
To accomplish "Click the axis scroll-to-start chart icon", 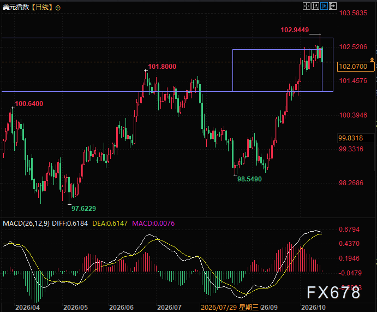I will coord(315,6).
